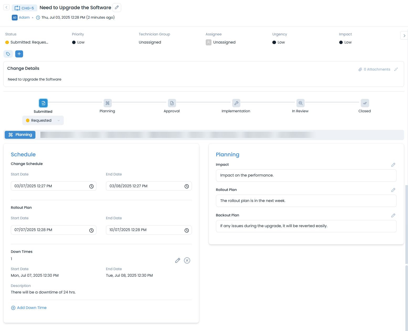Edit Down Time entry 1
408x331 pixels.
(178, 260)
